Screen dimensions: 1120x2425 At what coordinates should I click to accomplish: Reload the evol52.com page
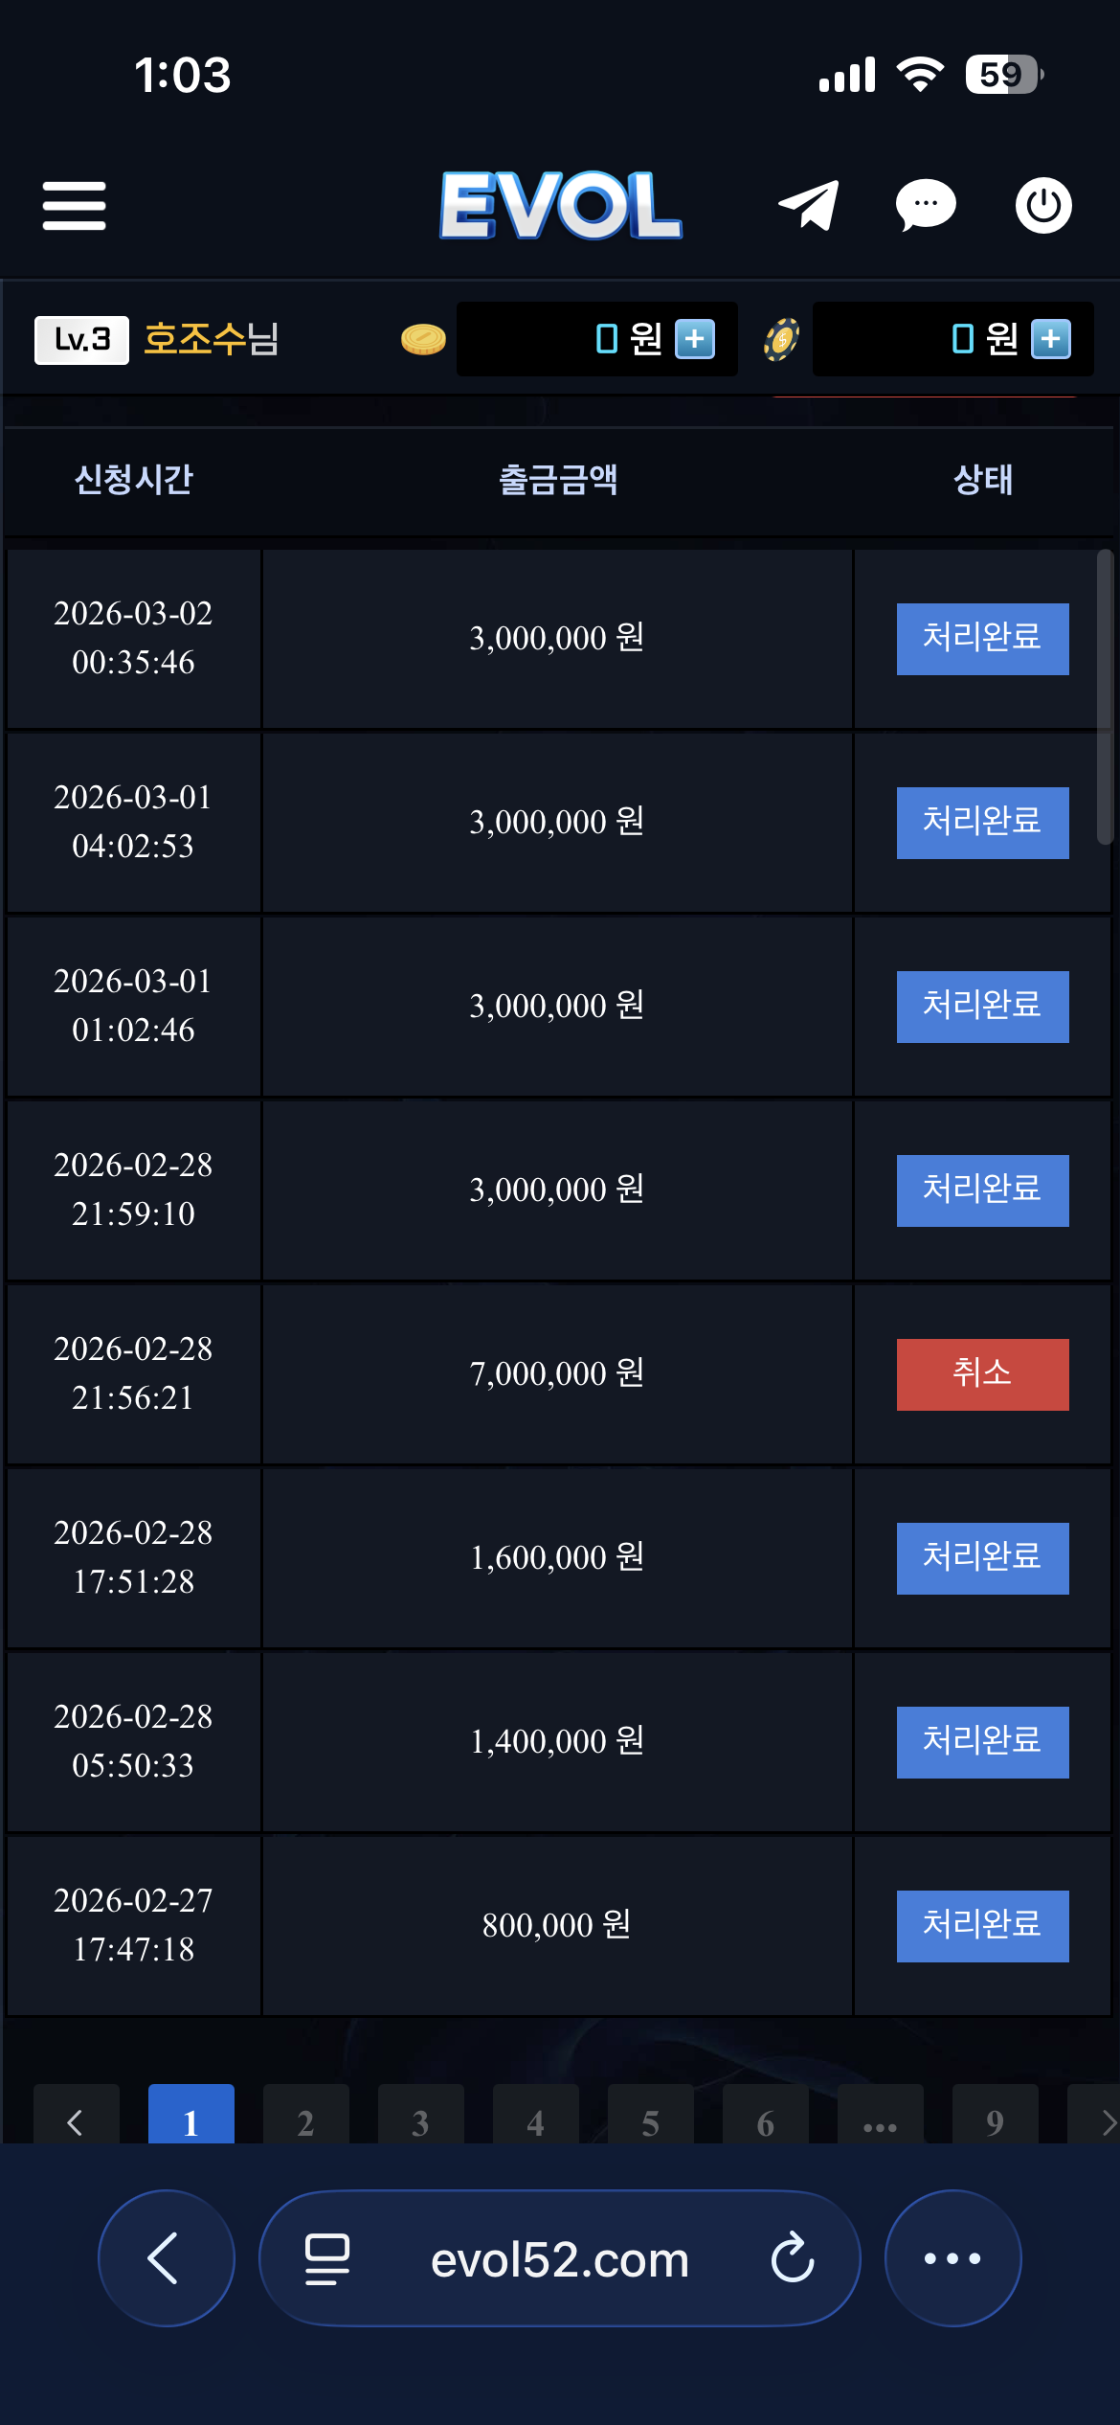pos(793,2258)
